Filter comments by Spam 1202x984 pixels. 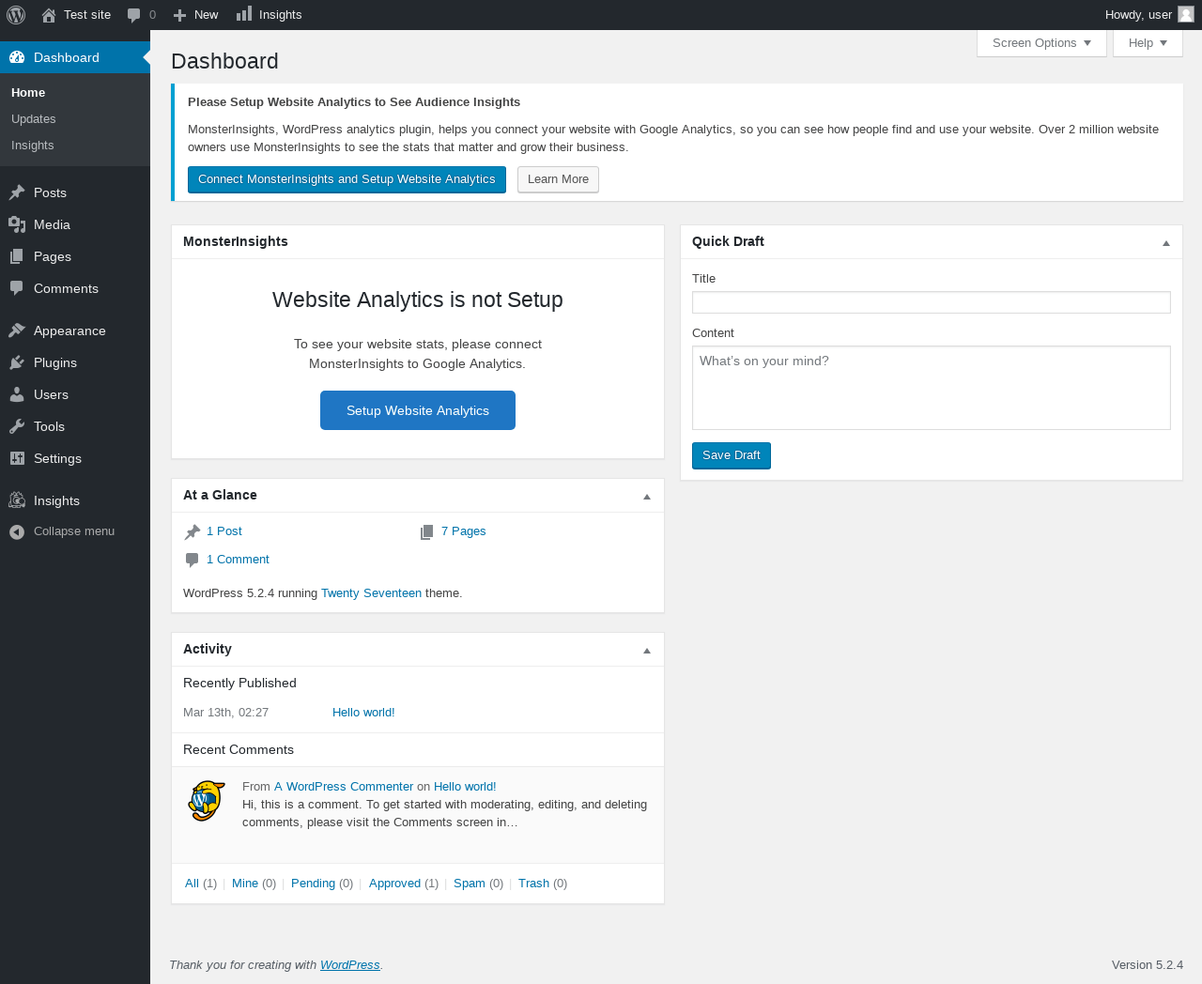(470, 884)
